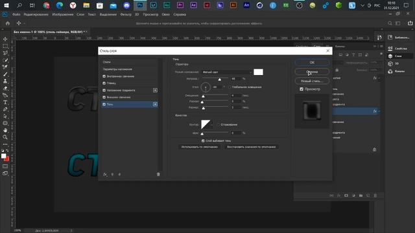Open the Слои panel icon on right strip

tap(390, 56)
